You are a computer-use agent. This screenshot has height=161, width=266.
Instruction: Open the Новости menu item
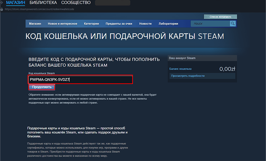(x=145, y=24)
